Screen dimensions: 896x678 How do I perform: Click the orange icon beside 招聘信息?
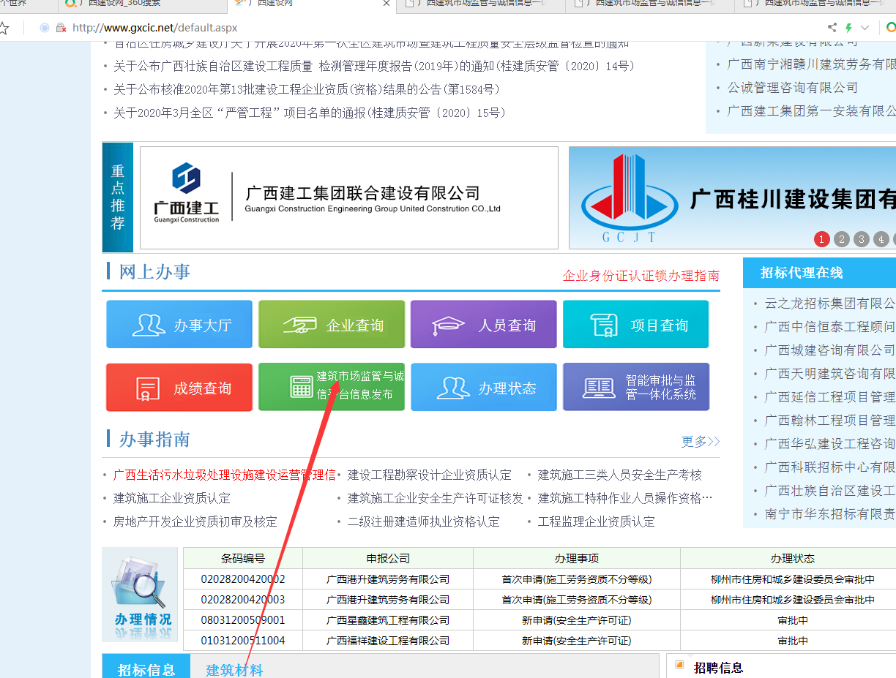point(679,666)
